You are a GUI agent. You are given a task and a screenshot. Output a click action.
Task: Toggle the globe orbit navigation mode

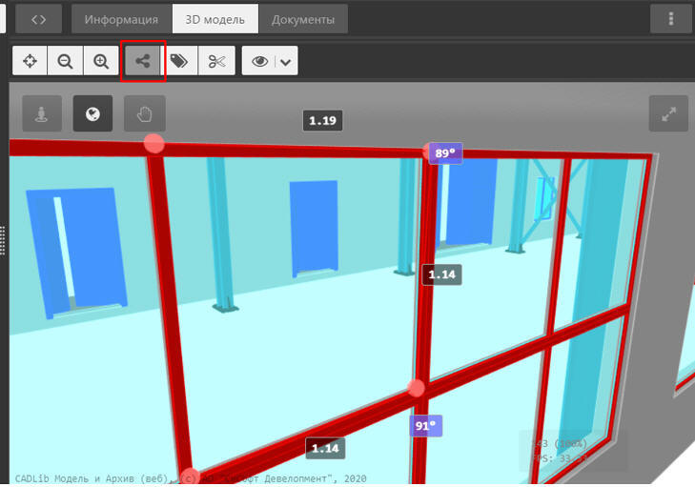coord(92,114)
